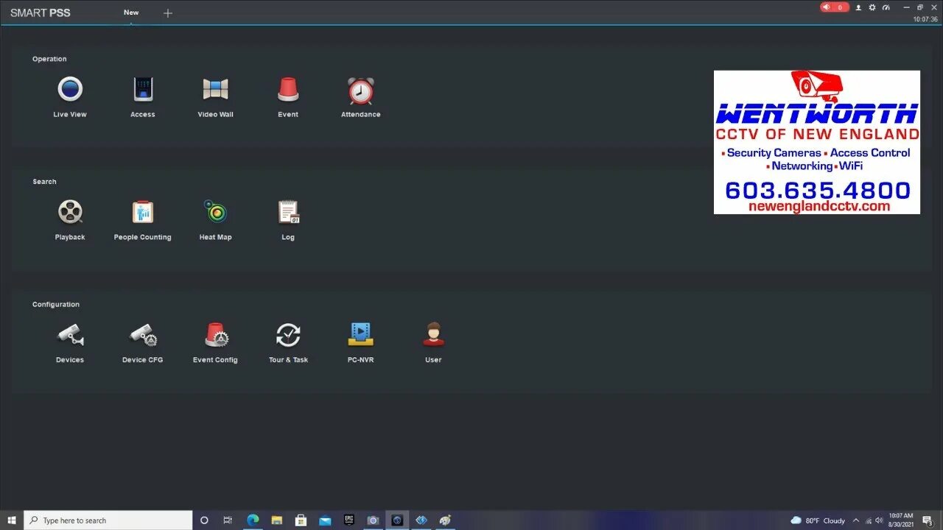Add a new tab with plus button
The image size is (943, 530).
tap(168, 13)
